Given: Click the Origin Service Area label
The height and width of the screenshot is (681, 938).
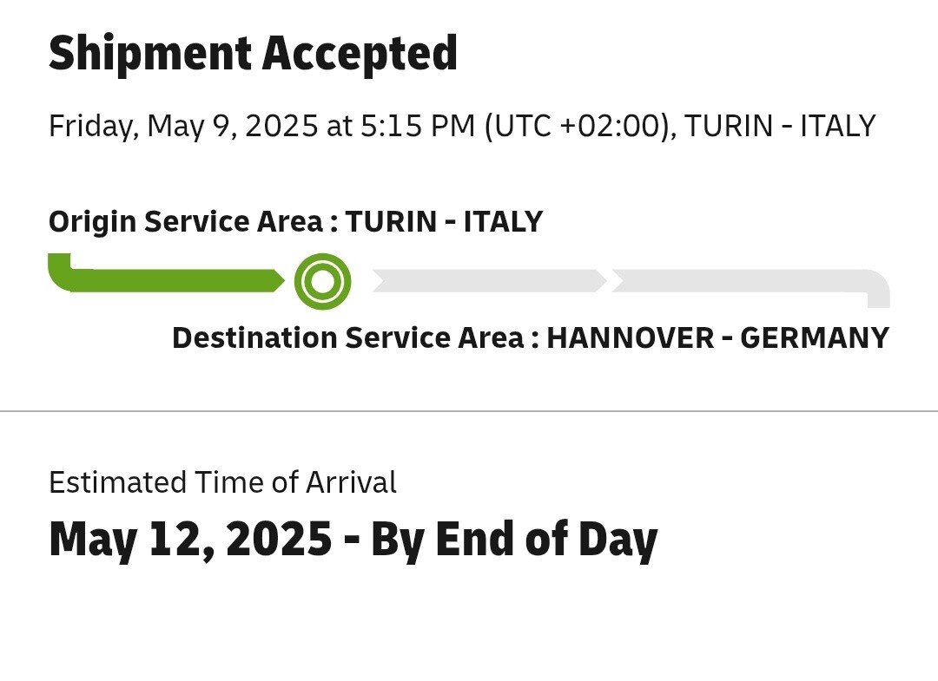Looking at the screenshot, I should coord(185,222).
